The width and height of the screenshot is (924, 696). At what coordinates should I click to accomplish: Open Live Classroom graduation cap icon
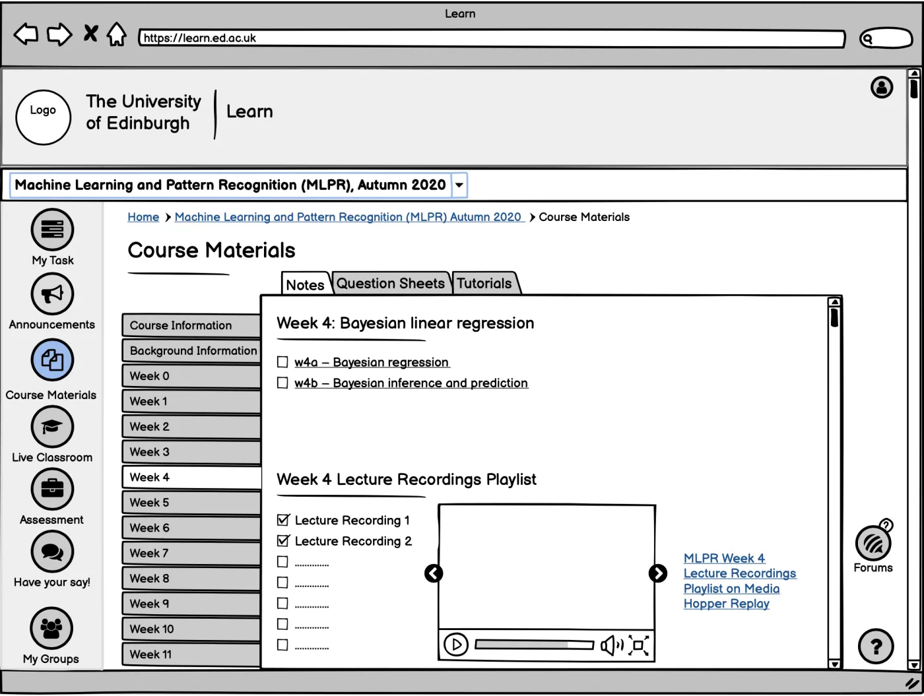click(x=52, y=427)
